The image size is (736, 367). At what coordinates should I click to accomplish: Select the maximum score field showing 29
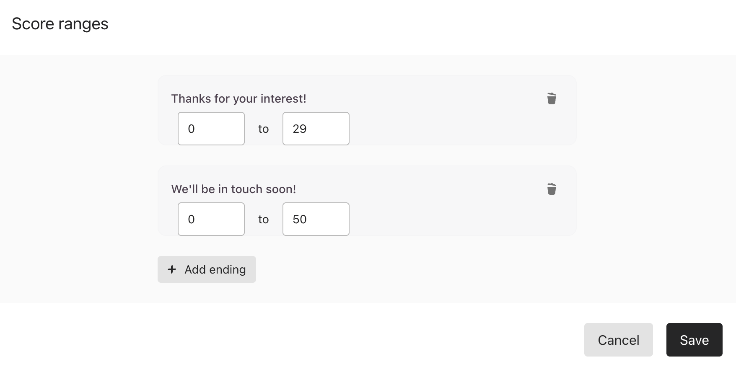pos(316,129)
